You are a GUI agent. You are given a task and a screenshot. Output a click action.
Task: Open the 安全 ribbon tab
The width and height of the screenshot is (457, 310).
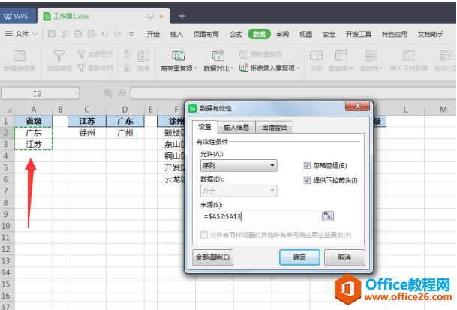(329, 34)
